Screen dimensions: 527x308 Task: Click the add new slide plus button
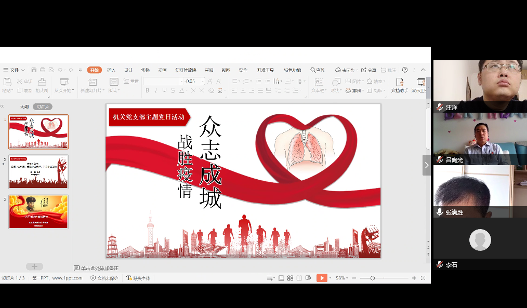tap(34, 266)
